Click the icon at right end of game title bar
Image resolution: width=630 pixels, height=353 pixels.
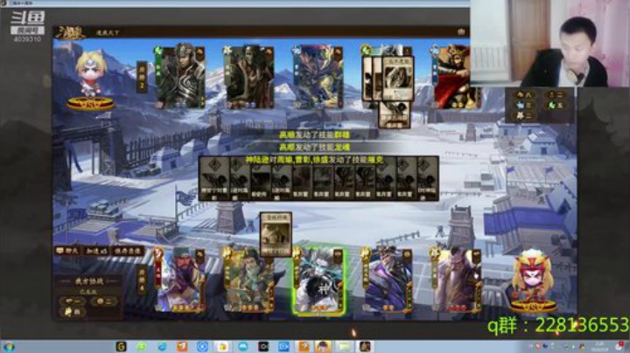(x=461, y=31)
